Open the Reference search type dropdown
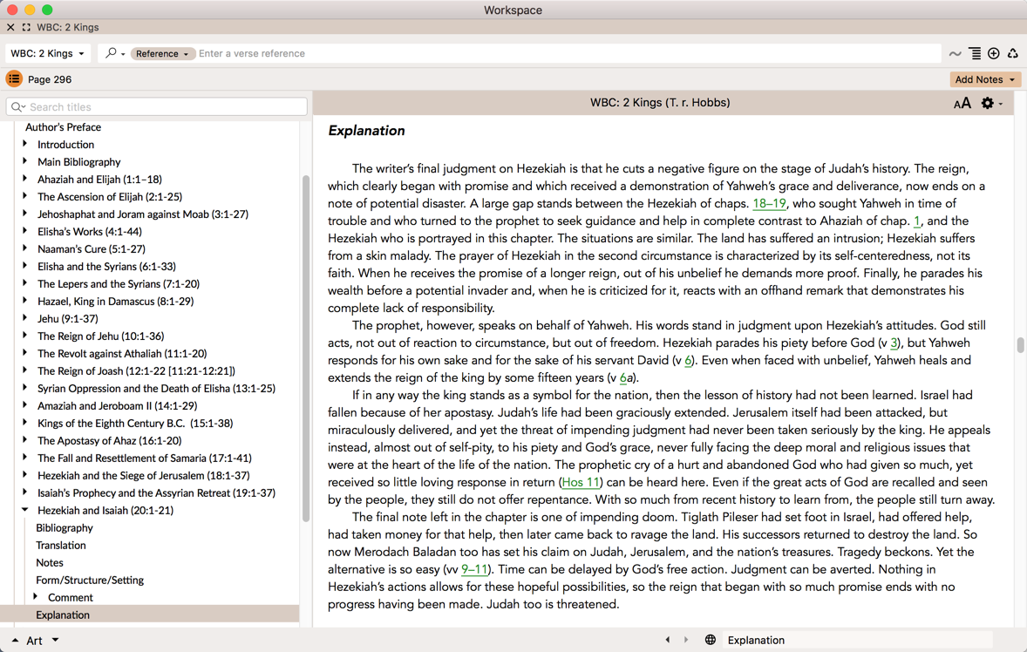The image size is (1027, 652). pos(162,54)
